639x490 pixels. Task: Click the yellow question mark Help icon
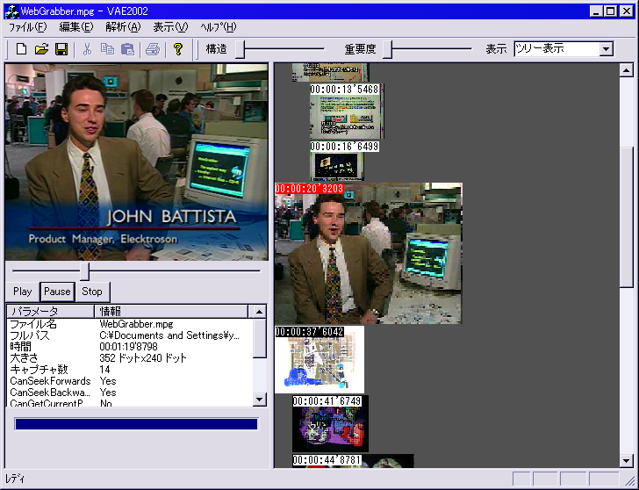click(177, 49)
